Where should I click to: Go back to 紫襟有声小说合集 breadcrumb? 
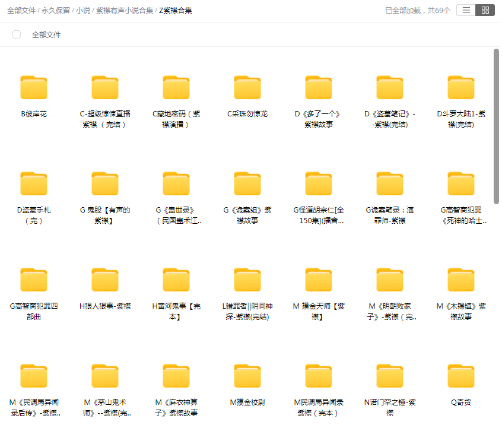coord(125,11)
